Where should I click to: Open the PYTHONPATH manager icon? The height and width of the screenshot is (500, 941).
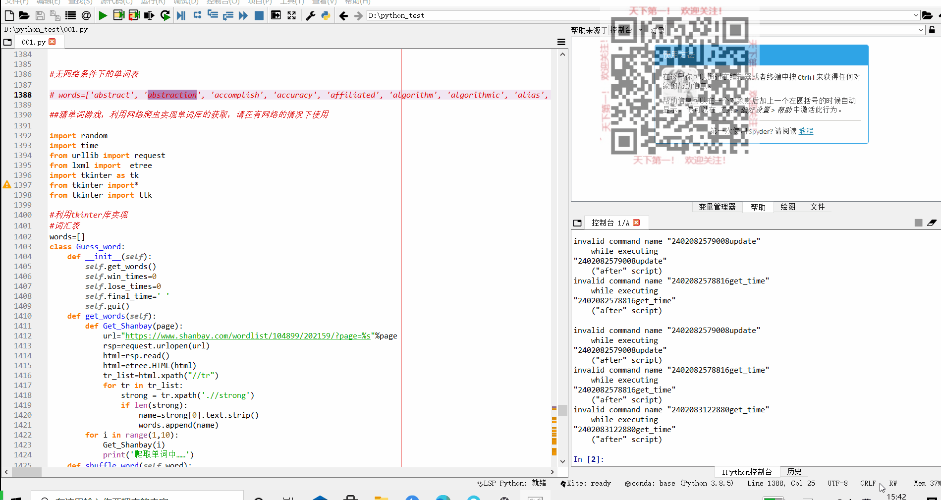pos(326,15)
